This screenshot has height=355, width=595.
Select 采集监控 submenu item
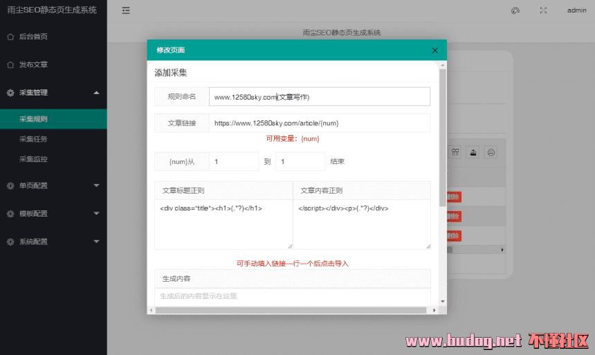(x=33, y=159)
